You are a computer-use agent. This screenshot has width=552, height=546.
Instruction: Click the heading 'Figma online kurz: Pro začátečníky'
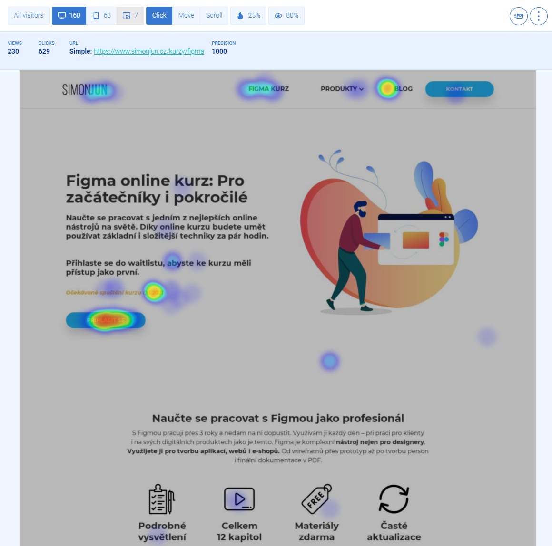tap(157, 189)
